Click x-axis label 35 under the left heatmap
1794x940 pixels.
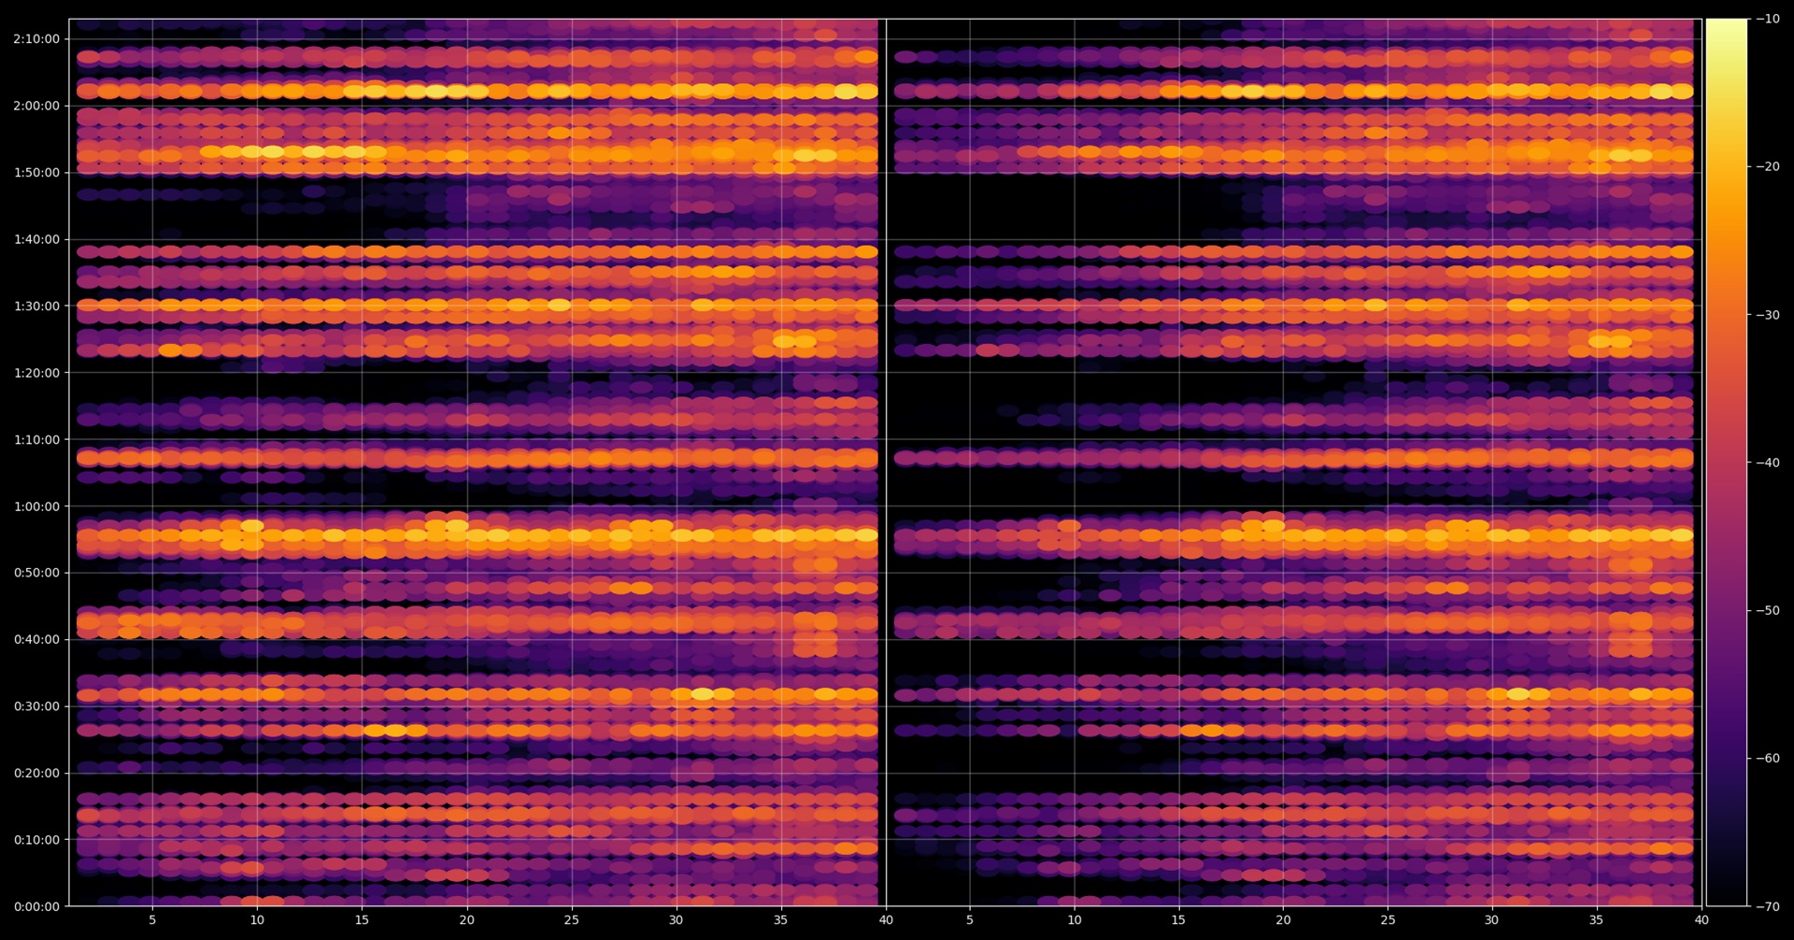(x=780, y=919)
